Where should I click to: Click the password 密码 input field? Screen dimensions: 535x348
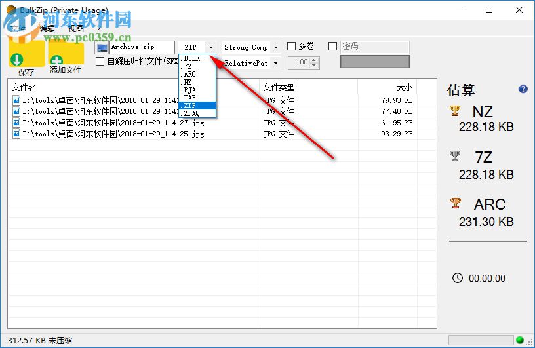[x=374, y=47]
